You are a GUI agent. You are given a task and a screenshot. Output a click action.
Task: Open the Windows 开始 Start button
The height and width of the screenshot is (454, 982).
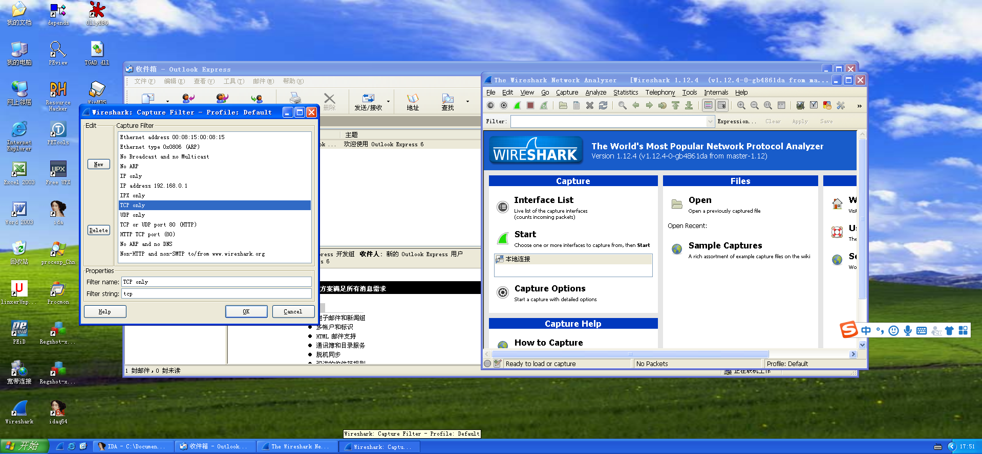click(24, 446)
